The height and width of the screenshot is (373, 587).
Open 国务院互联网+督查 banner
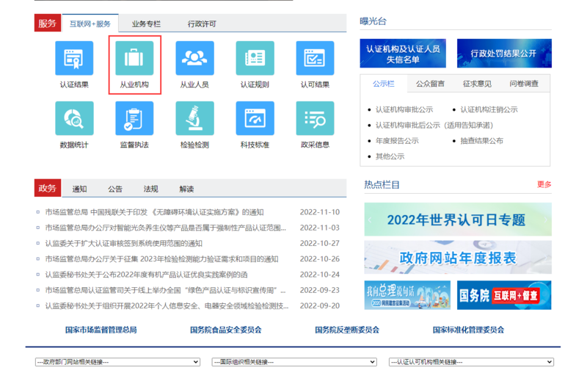pos(504,295)
